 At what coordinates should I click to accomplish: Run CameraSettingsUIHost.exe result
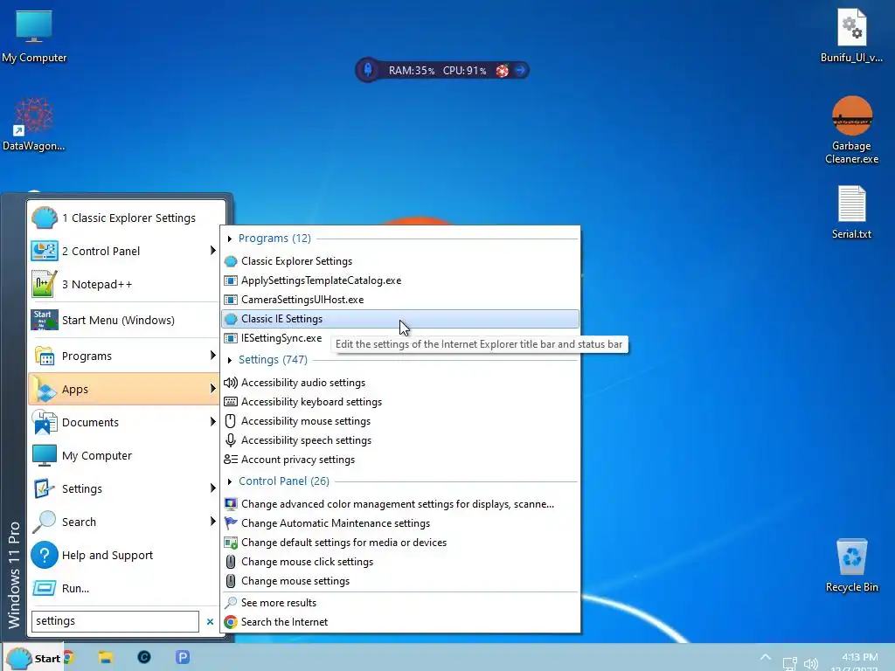pos(400,300)
